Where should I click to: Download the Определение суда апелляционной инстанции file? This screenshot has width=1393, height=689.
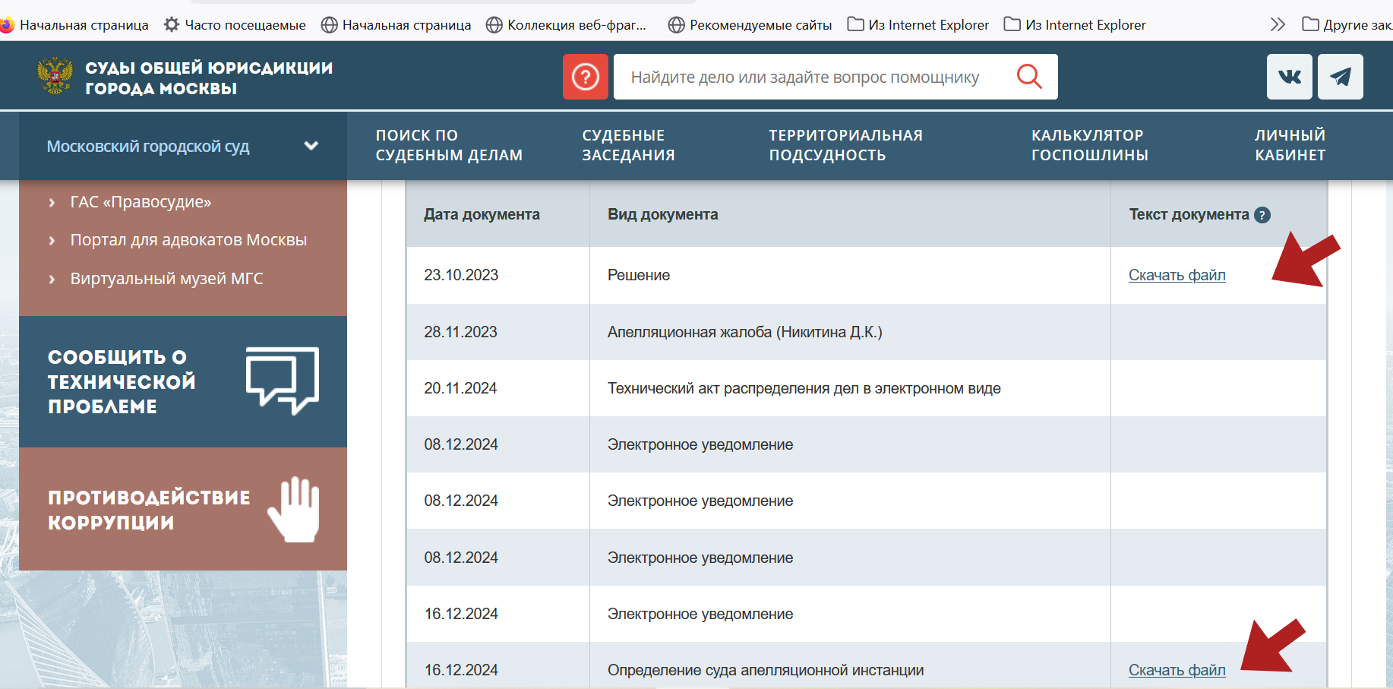[x=1177, y=669]
